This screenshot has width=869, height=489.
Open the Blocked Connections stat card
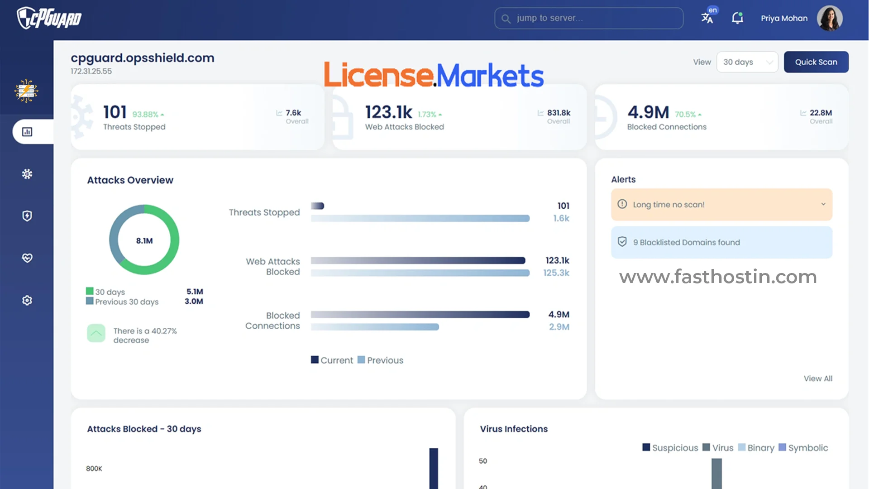coord(721,117)
